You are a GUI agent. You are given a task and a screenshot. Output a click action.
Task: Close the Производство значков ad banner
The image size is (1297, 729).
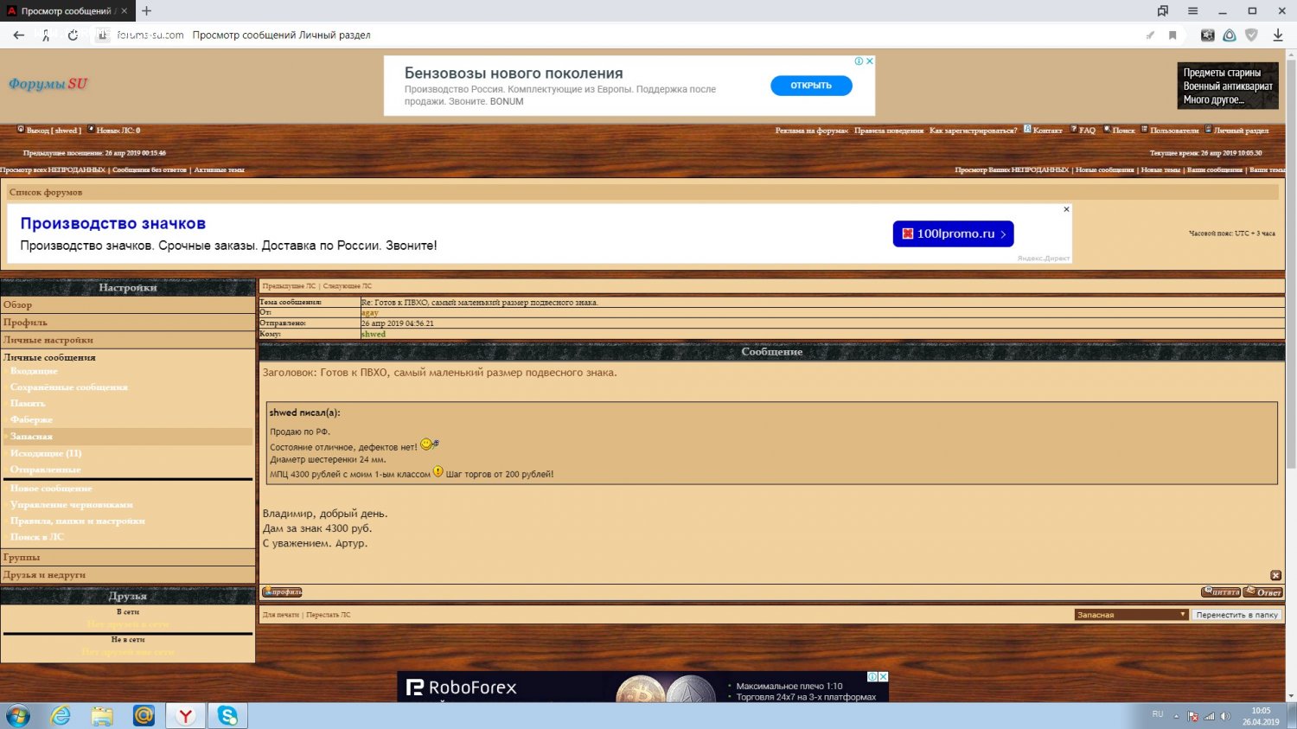tap(1066, 209)
